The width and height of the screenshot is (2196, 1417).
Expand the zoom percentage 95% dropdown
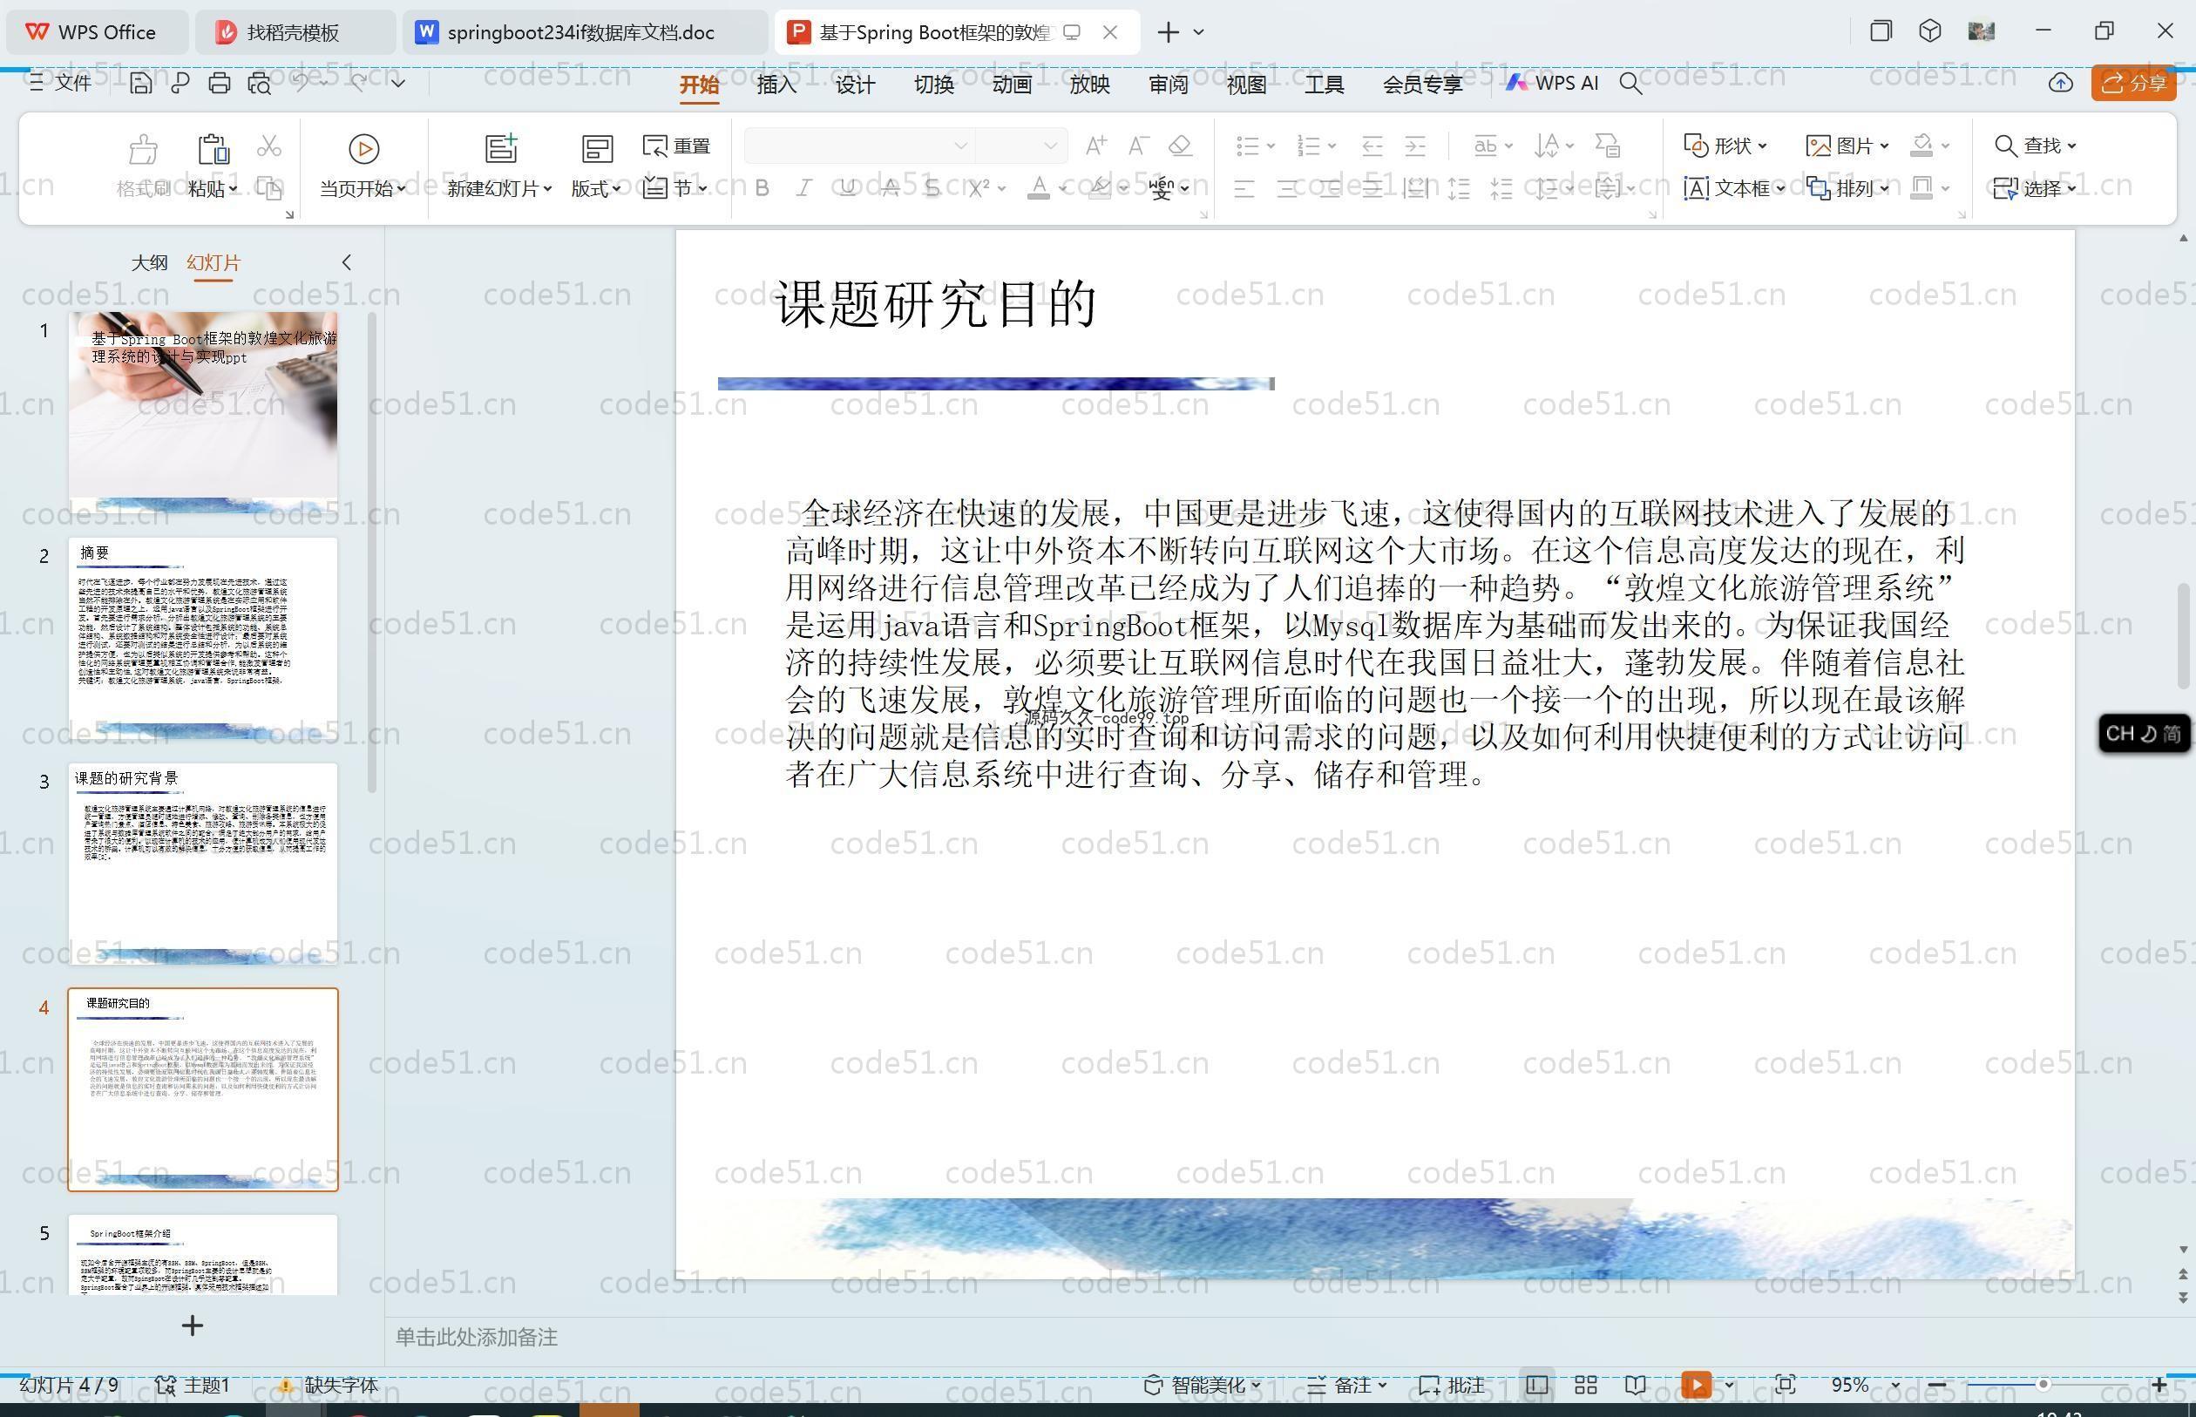pos(1894,1385)
